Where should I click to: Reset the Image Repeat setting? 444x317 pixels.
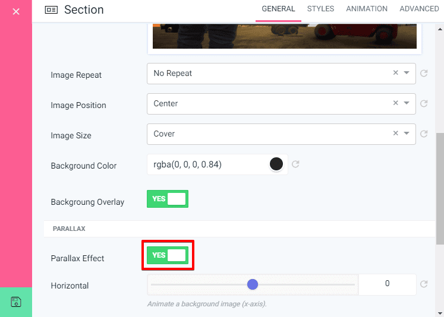tap(424, 74)
